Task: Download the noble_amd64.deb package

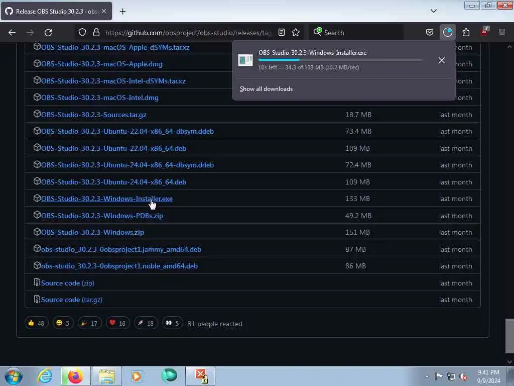Action: [119, 266]
